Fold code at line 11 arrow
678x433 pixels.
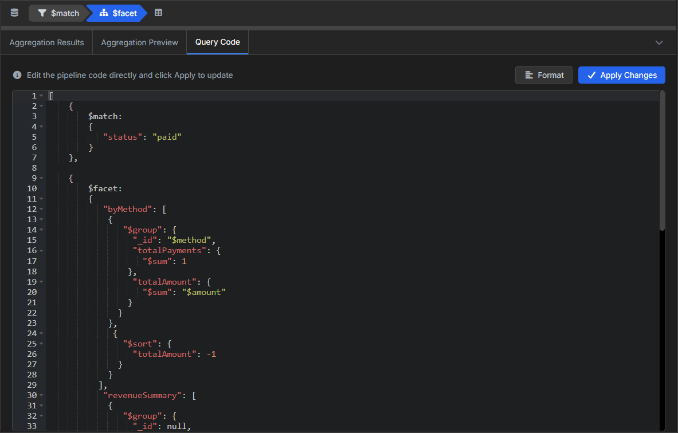tap(41, 199)
